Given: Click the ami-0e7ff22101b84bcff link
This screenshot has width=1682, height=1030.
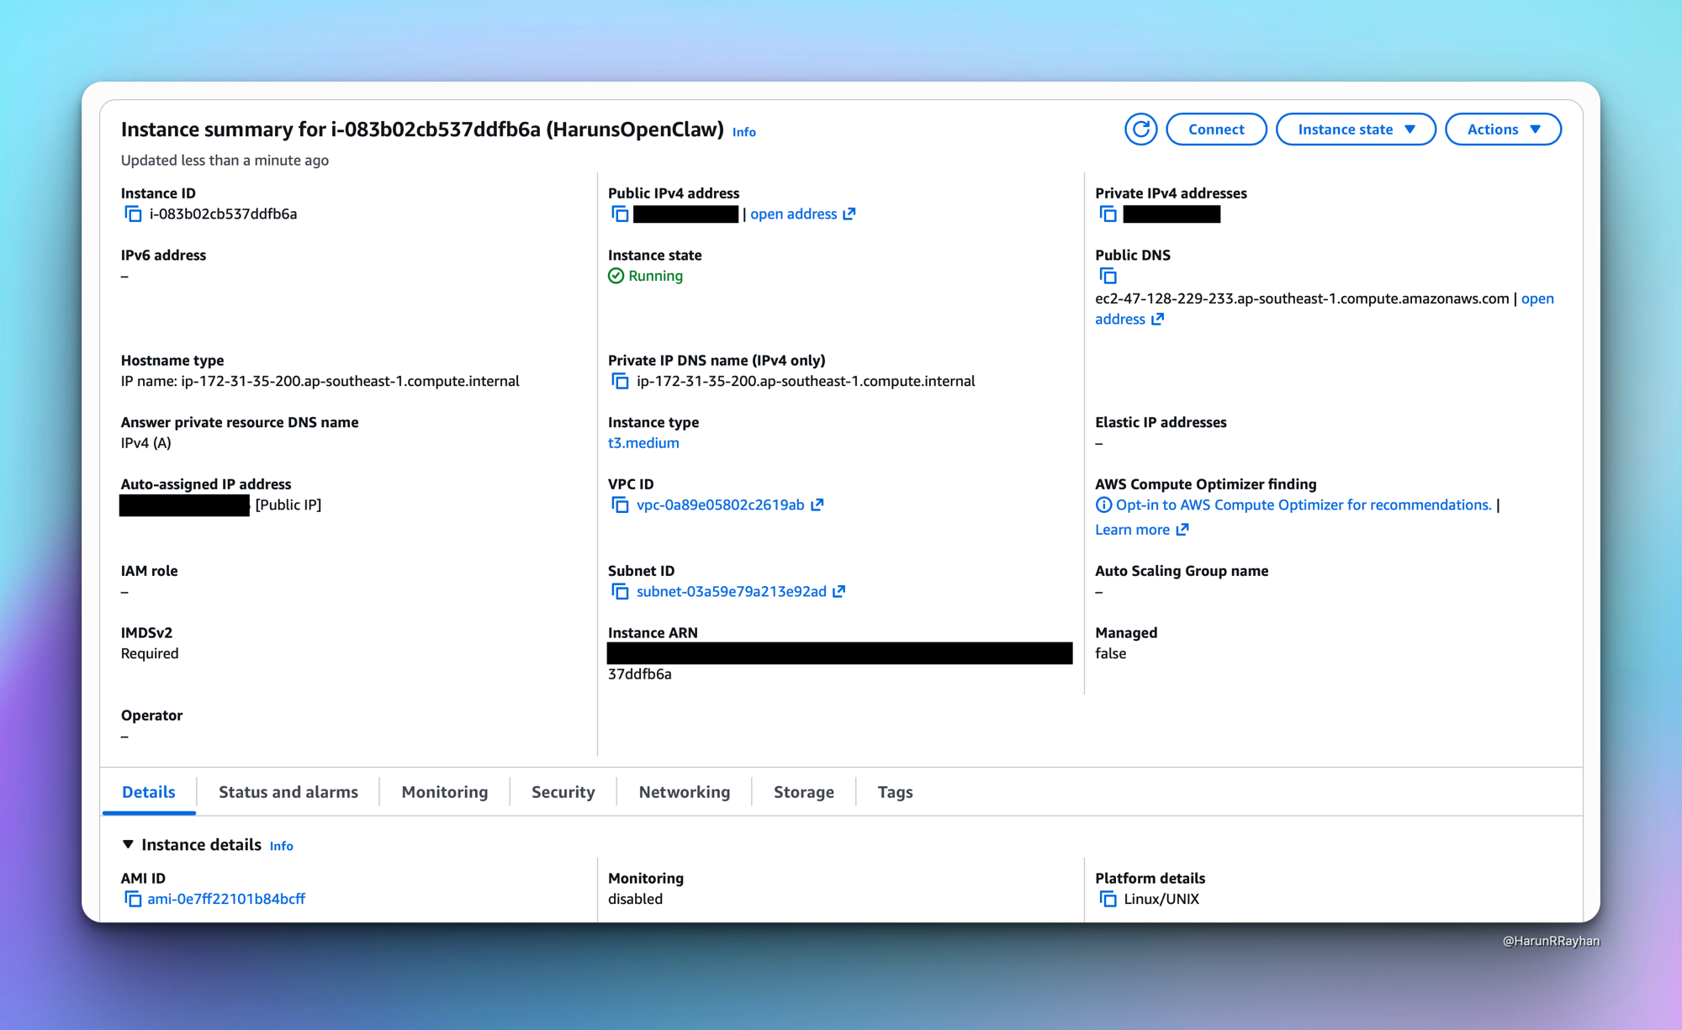Looking at the screenshot, I should point(226,899).
